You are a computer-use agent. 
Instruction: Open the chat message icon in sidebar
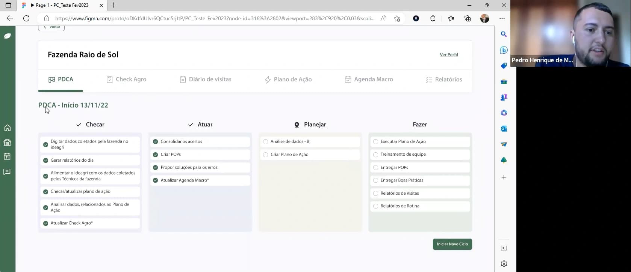click(7, 172)
